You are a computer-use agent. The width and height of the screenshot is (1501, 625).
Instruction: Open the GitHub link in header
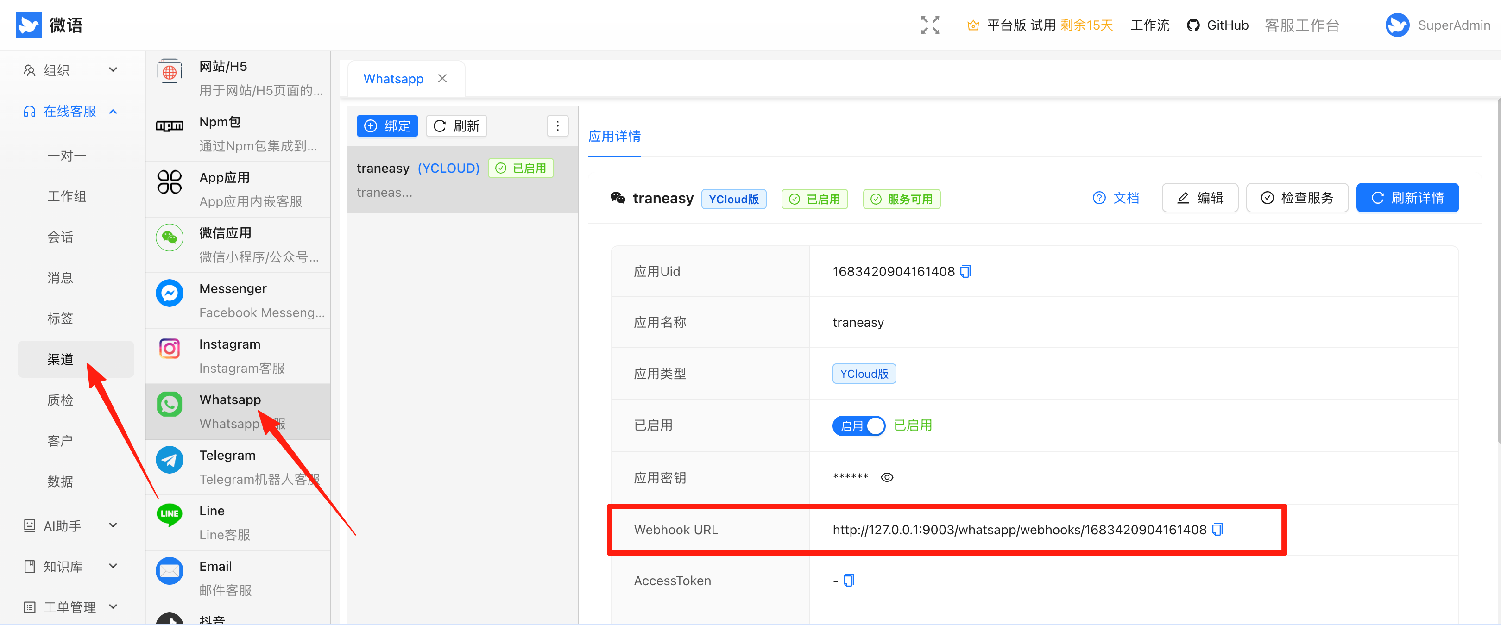tap(1218, 25)
